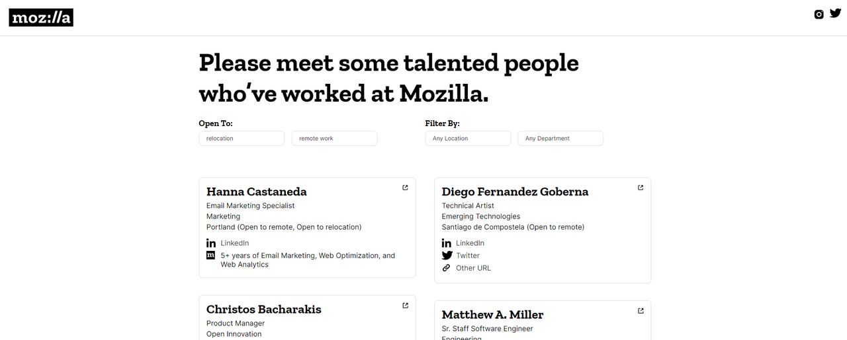This screenshot has height=340, width=847.
Task: Select the Hanna Castaneda name heading
Action: point(257,192)
